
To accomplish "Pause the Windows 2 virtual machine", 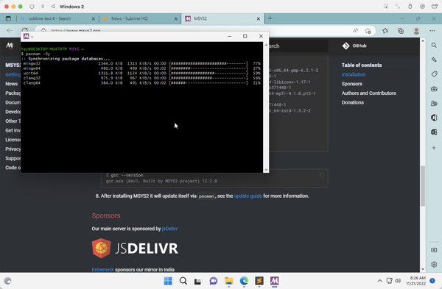I will [x=43, y=7].
